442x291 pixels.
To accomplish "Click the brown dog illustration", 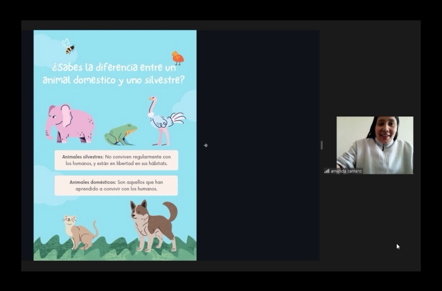I will point(153,226).
